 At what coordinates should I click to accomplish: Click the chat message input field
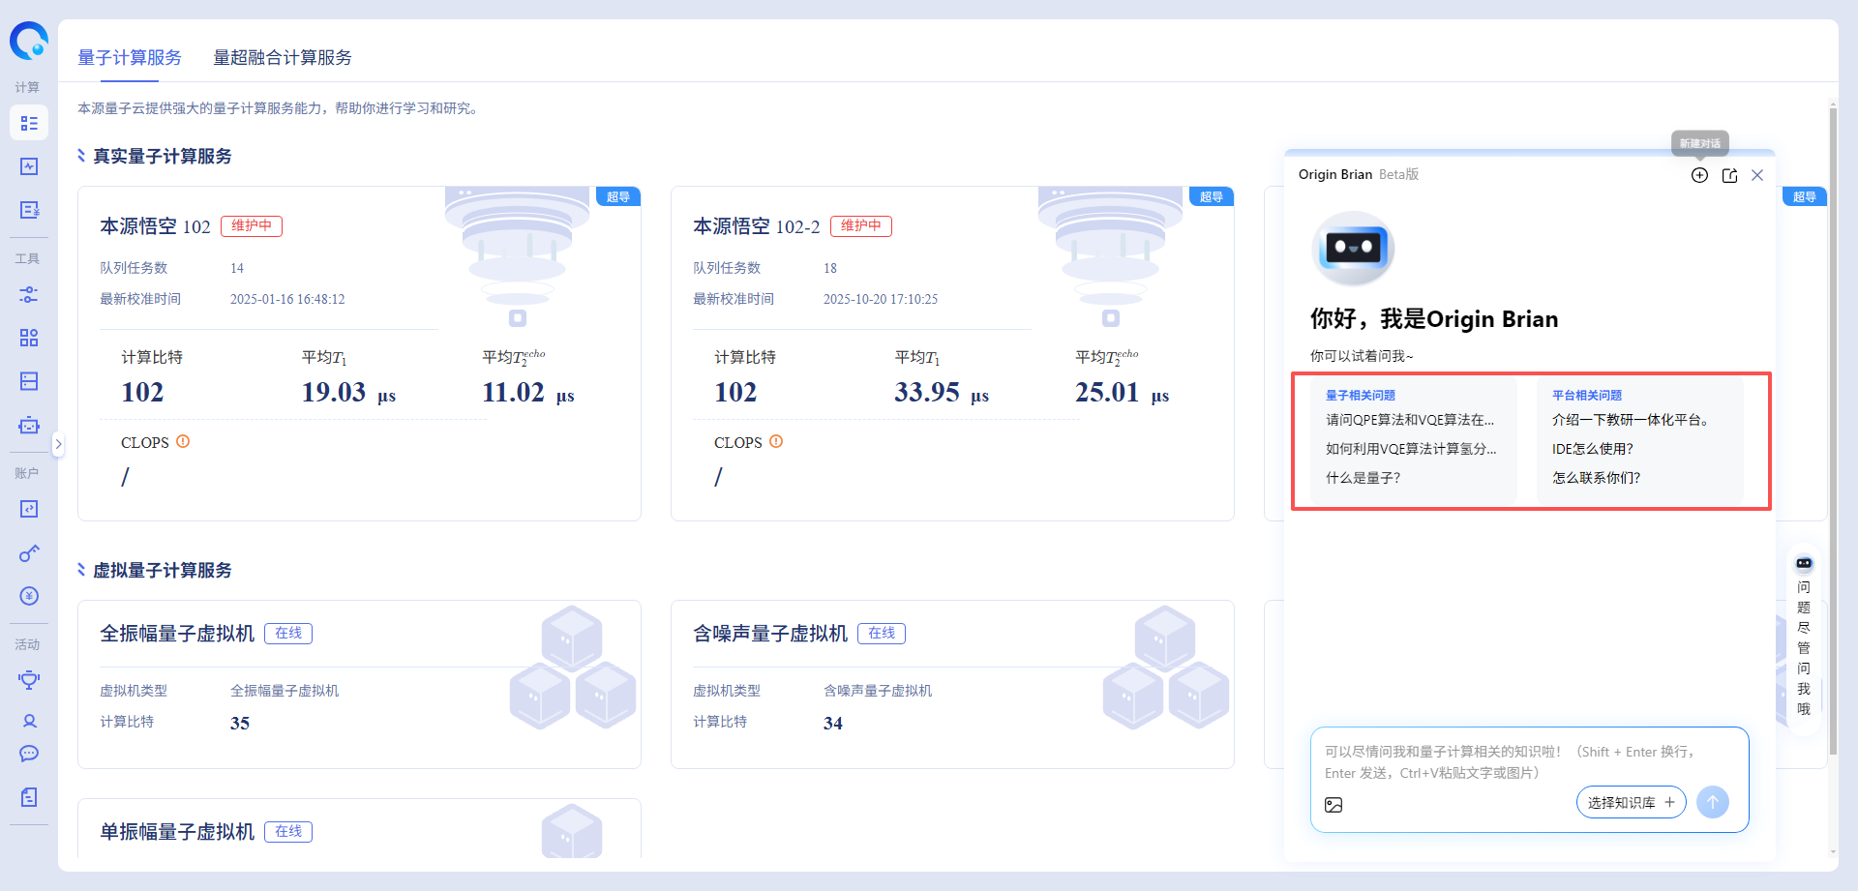tap(1527, 761)
